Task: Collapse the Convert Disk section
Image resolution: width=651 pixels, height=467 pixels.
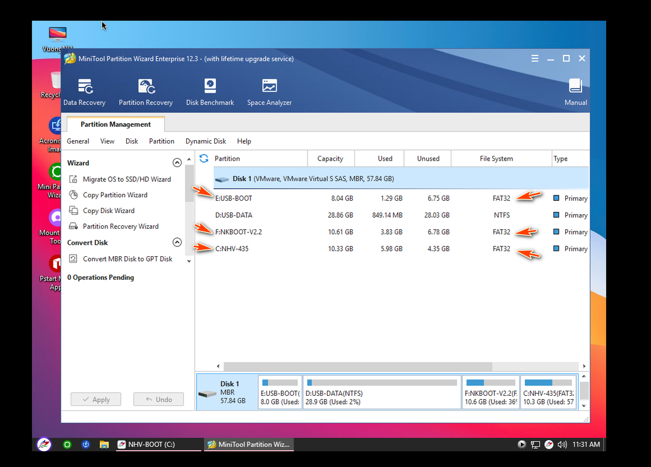Action: click(177, 242)
